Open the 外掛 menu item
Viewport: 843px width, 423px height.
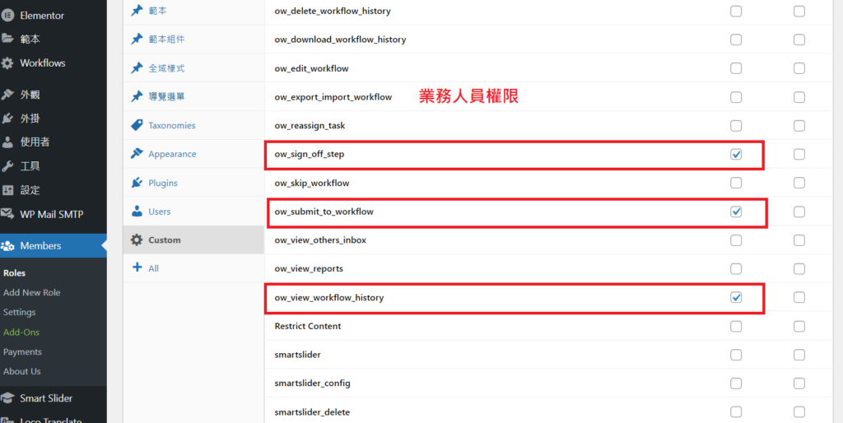click(x=30, y=119)
